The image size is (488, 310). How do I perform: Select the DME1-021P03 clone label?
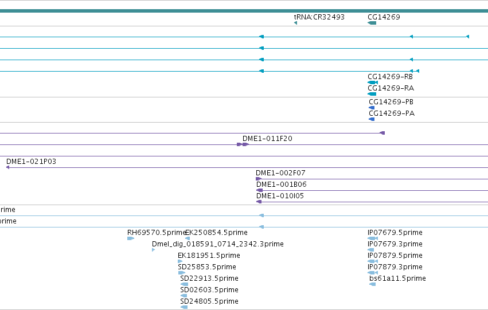pos(31,162)
